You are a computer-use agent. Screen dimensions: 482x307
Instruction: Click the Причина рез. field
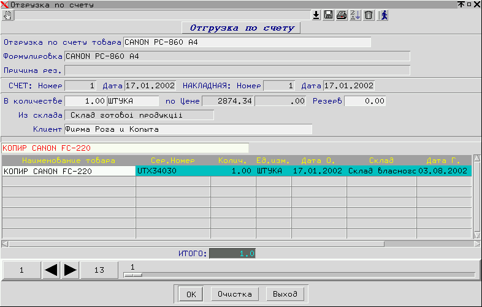pos(237,70)
